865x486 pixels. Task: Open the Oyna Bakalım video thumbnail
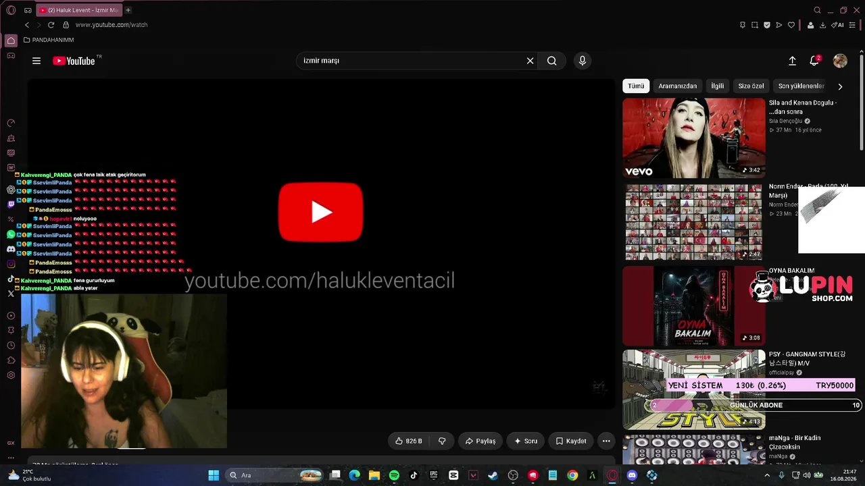pyautogui.click(x=693, y=306)
